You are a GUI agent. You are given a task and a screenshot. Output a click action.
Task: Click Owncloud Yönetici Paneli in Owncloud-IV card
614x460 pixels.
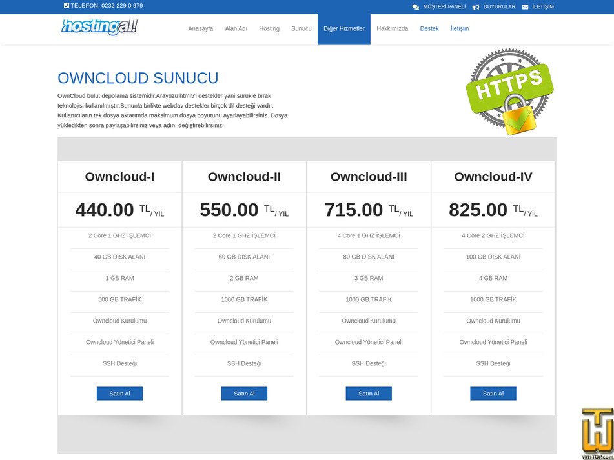point(493,342)
